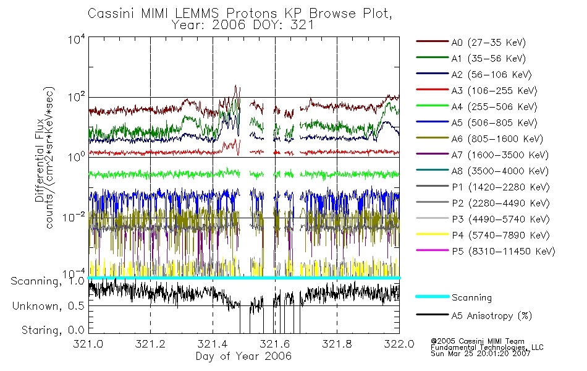Select the A6 (805-1600 KeV) legend entry
The height and width of the screenshot is (371, 587).
tap(479, 139)
